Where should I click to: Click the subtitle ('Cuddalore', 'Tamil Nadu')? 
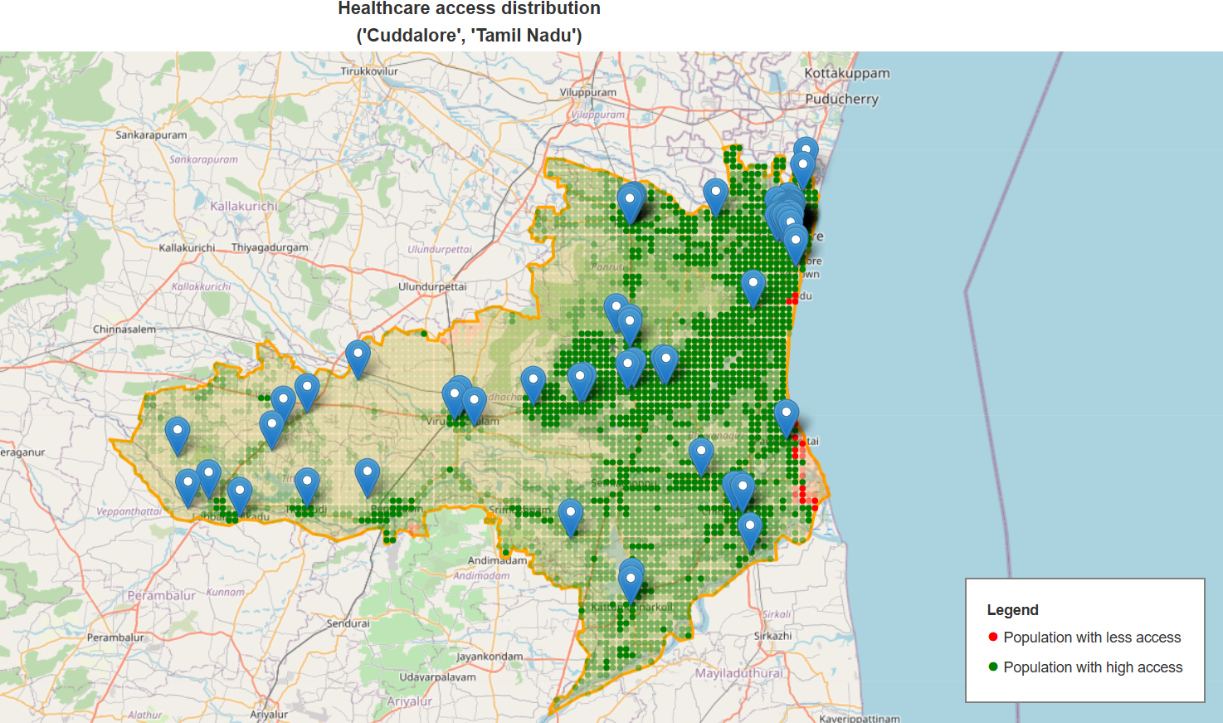469,35
